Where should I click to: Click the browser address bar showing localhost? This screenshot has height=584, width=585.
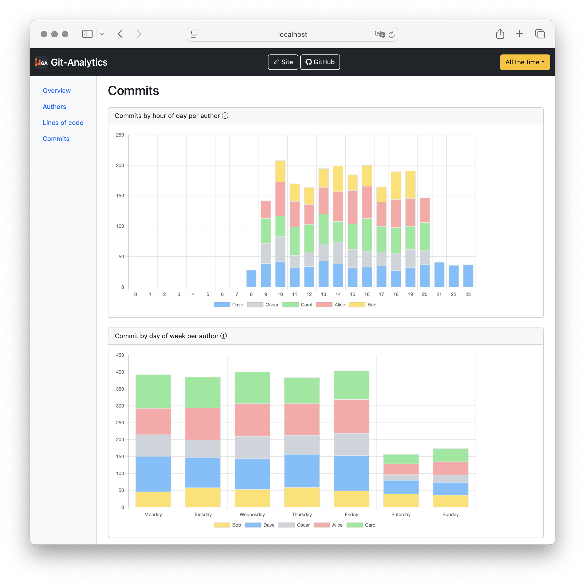point(292,34)
